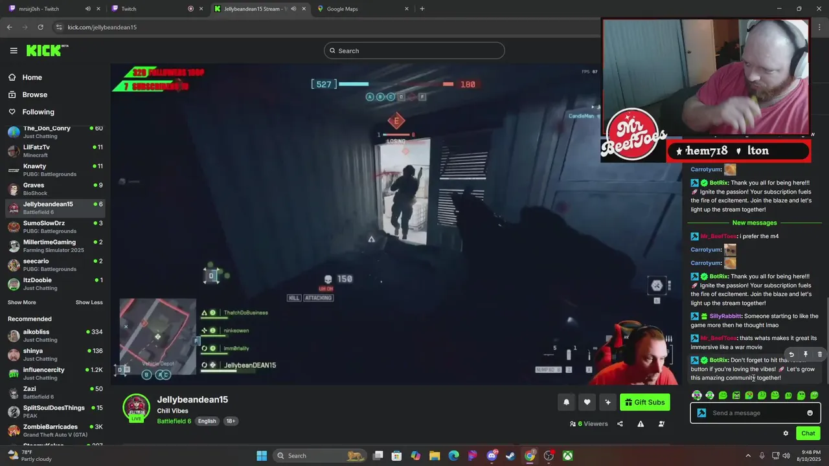The height and width of the screenshot is (466, 829).
Task: Mute the mrsirj0sh Twitch tab audio
Action: click(88, 8)
